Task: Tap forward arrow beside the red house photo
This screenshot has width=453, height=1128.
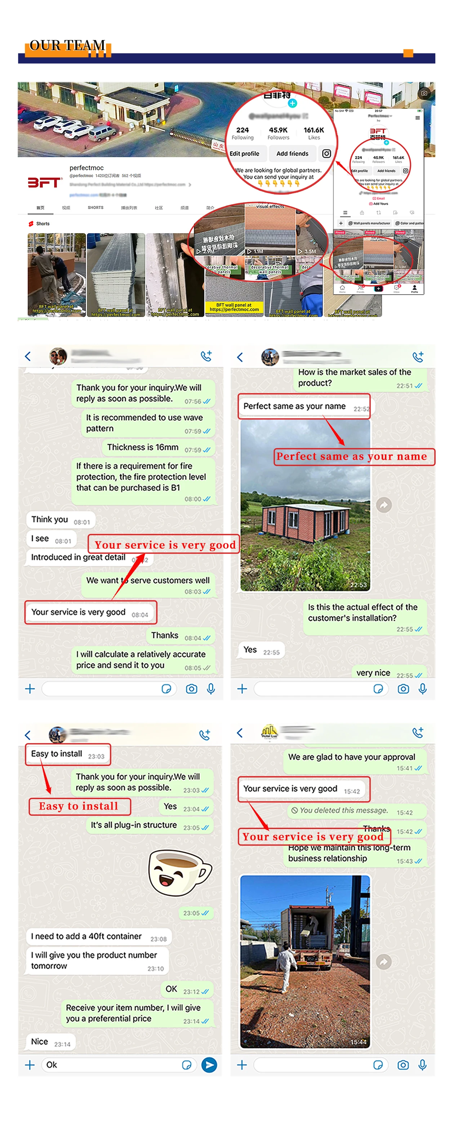Action: (384, 505)
